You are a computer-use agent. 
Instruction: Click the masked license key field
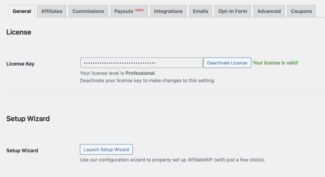point(141,63)
